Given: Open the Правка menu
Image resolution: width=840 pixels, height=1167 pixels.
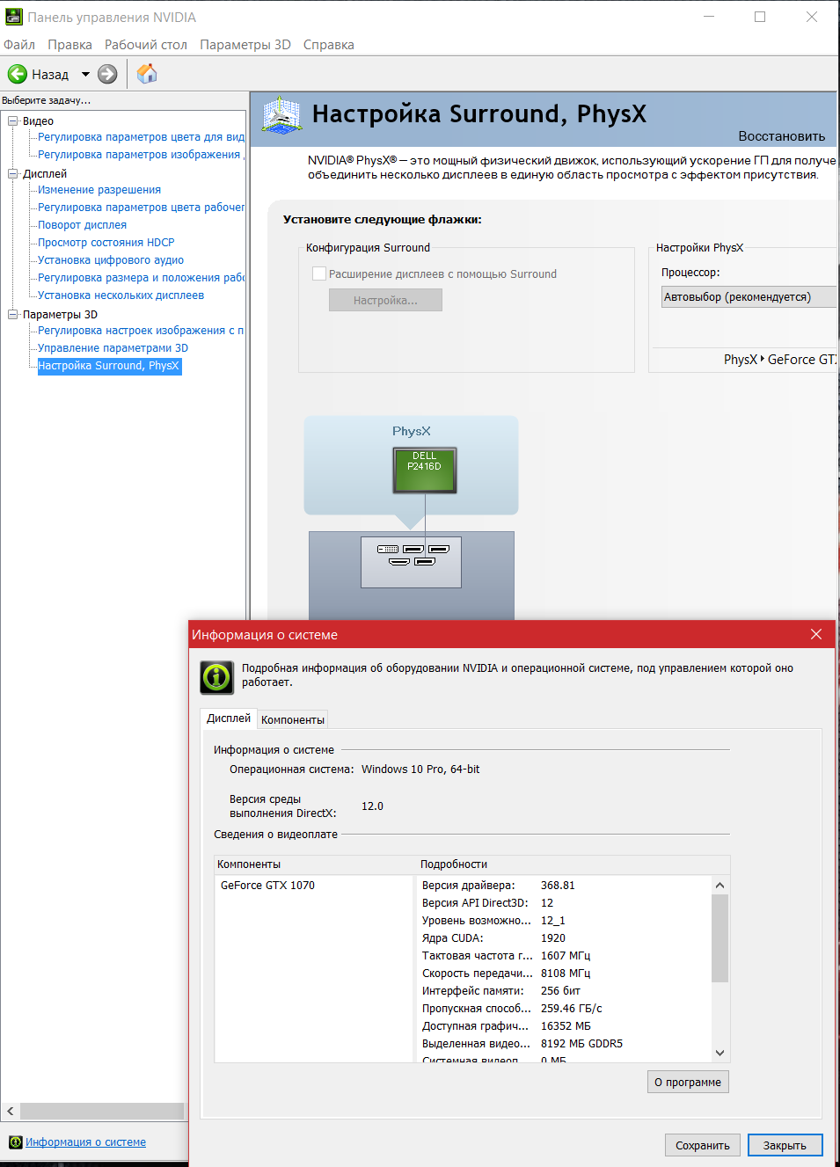Looking at the screenshot, I should 69,45.
